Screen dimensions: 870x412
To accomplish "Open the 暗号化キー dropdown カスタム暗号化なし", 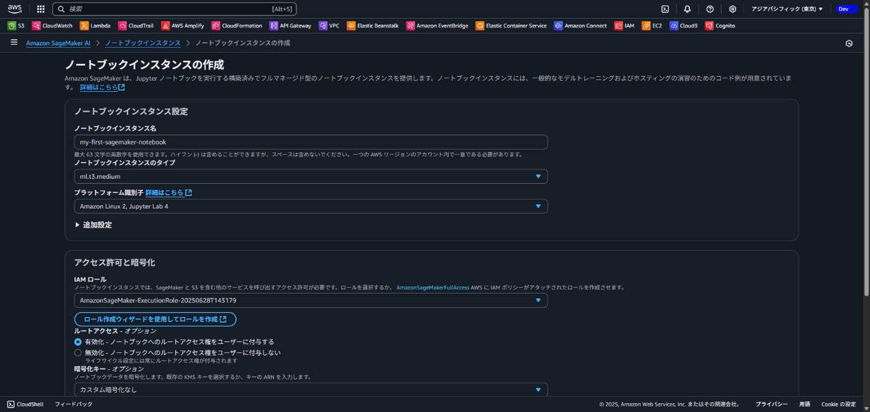I will [311, 390].
